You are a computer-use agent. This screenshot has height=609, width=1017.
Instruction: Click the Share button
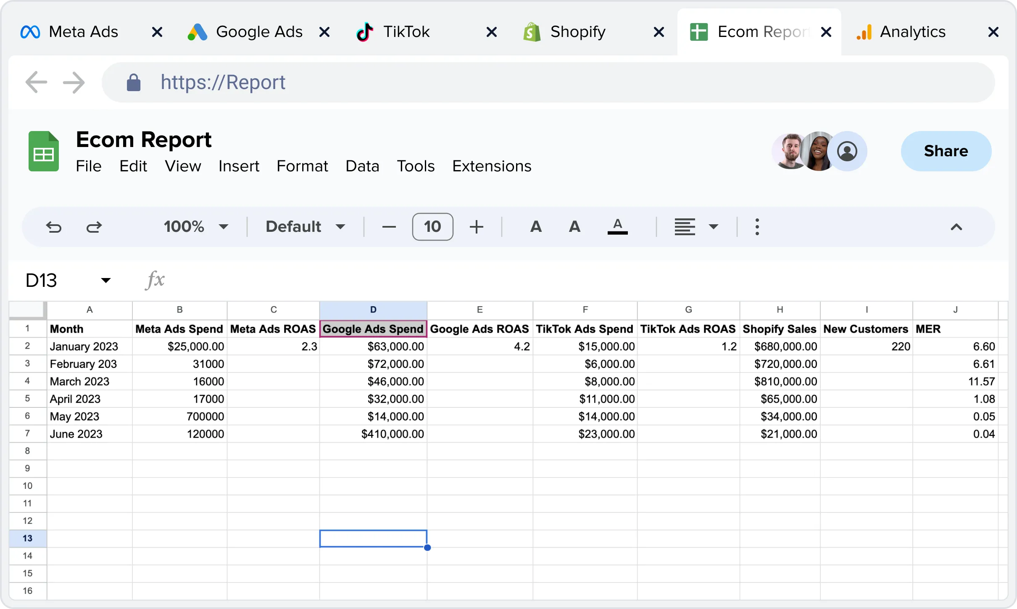[x=946, y=151]
